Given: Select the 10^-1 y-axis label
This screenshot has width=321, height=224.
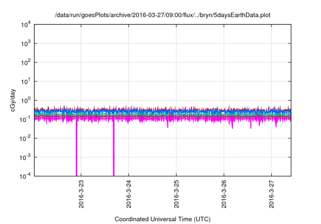Looking at the screenshot, I should [x=25, y=119].
